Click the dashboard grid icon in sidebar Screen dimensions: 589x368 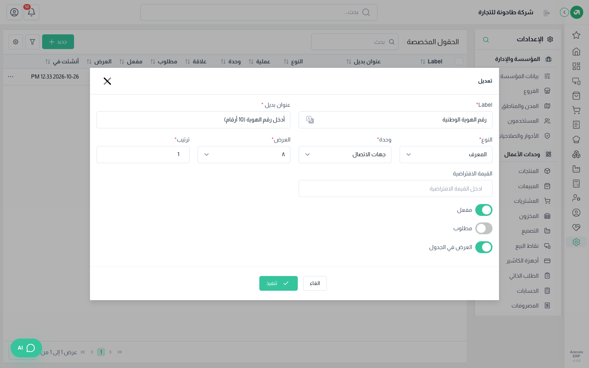(x=576, y=66)
